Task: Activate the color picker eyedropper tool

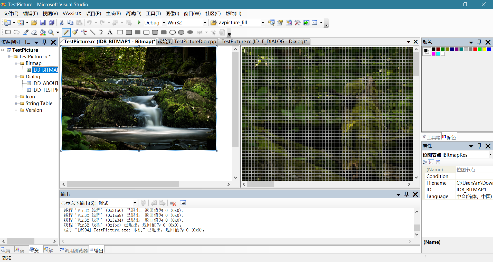Action: click(x=25, y=32)
